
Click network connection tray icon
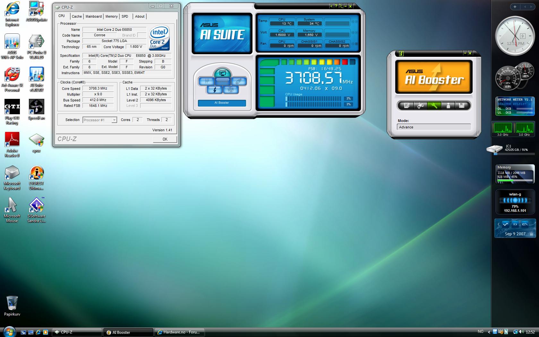point(515,332)
